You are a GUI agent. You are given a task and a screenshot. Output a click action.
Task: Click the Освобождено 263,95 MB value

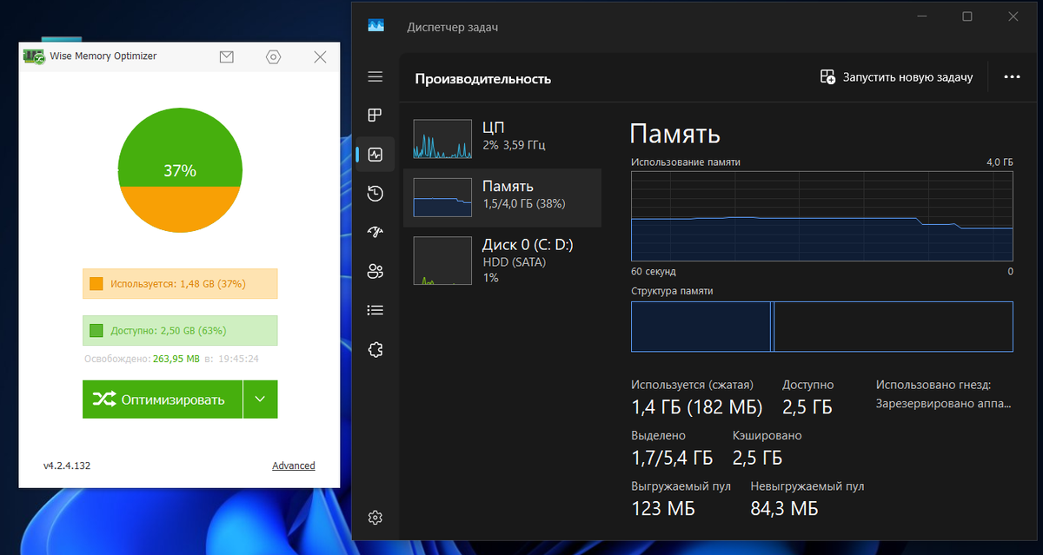pos(176,358)
